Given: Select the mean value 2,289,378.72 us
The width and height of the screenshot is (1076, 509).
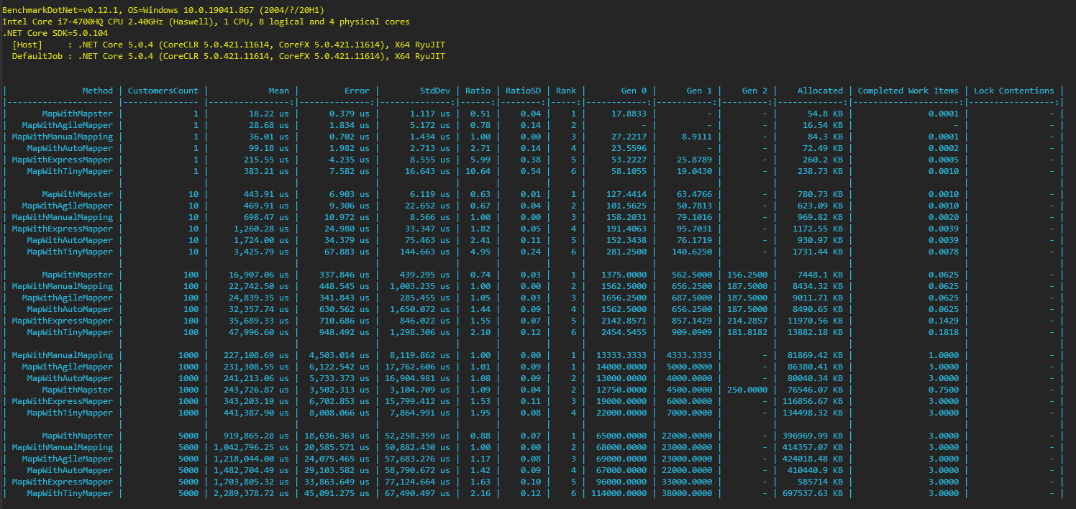Looking at the screenshot, I should click(251, 493).
